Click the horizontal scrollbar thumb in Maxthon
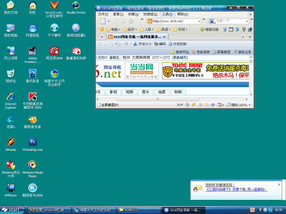This screenshot has height=214, width=286. [158, 99]
